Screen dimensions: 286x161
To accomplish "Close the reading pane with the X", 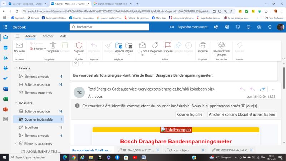I will [75, 63].
